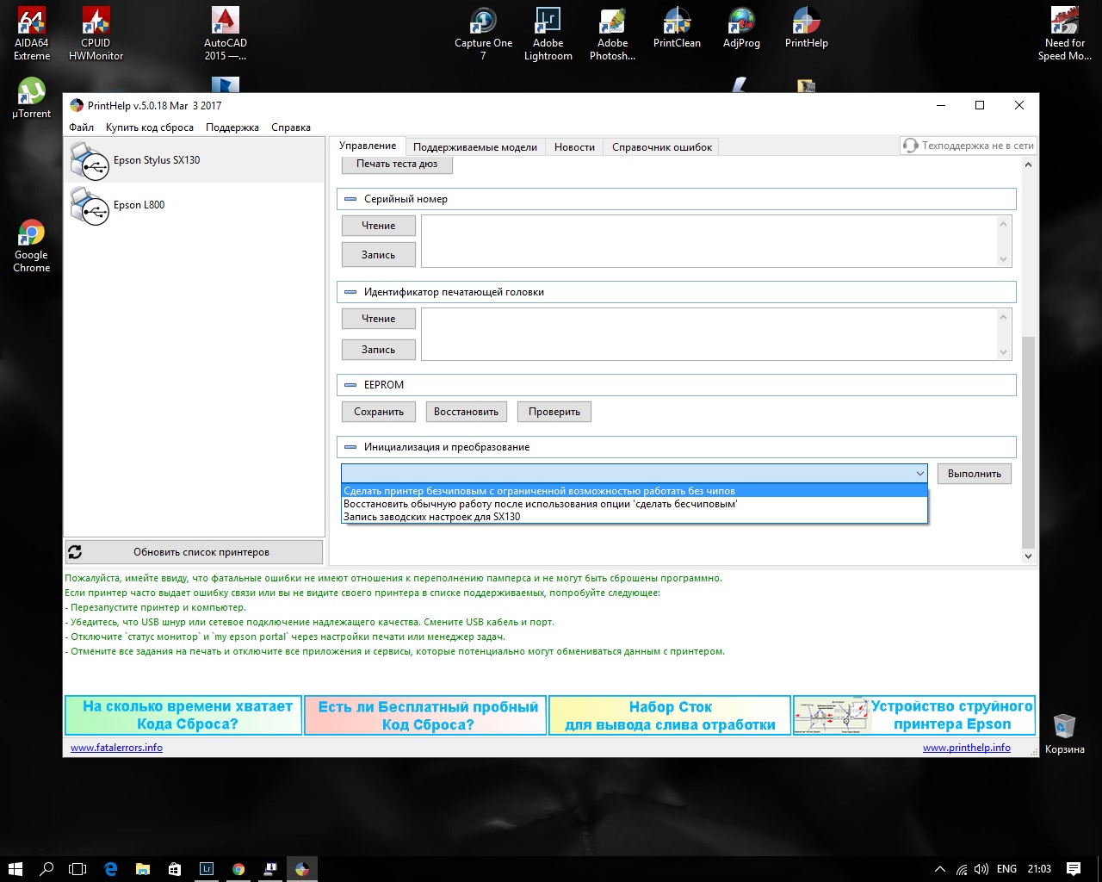
Task: Click Запись under Серийный номер
Action: pyautogui.click(x=379, y=255)
